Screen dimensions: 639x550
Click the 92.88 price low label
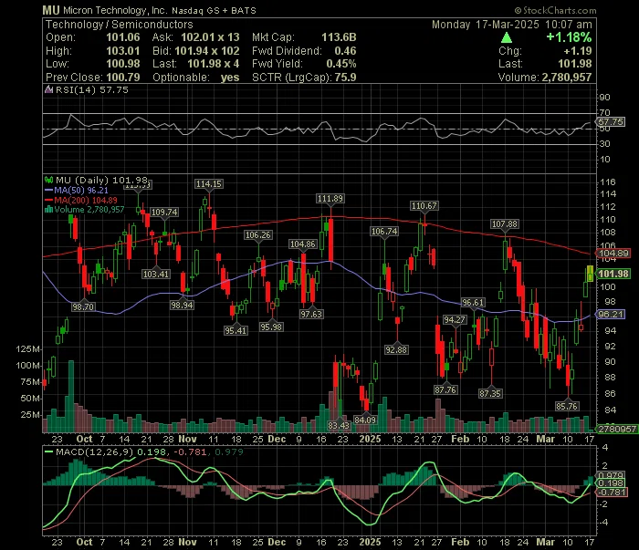tap(396, 349)
